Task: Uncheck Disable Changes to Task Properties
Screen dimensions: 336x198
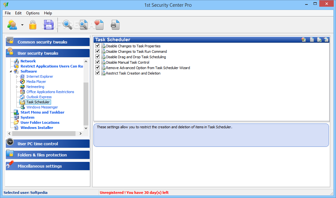Action: tap(98, 46)
